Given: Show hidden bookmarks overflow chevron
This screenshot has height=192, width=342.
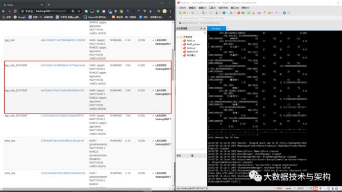Looking at the screenshot, I should 170,17.
